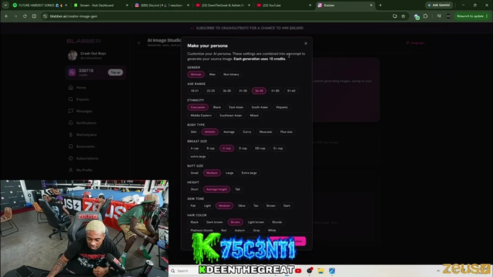
Task: Select Woman gender option
Action: point(196,74)
